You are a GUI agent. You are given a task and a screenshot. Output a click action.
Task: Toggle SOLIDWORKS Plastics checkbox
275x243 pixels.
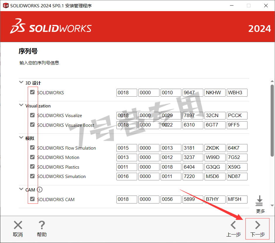pyautogui.click(x=32, y=167)
